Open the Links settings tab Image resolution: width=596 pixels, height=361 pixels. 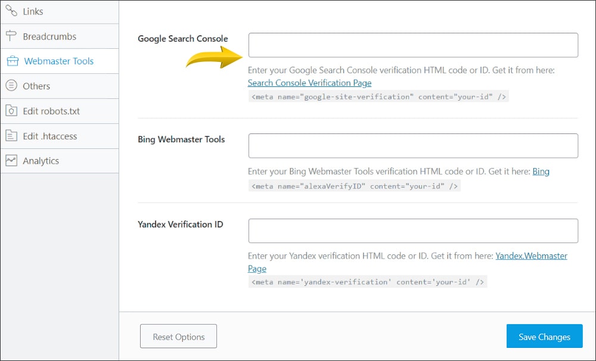tap(60, 12)
